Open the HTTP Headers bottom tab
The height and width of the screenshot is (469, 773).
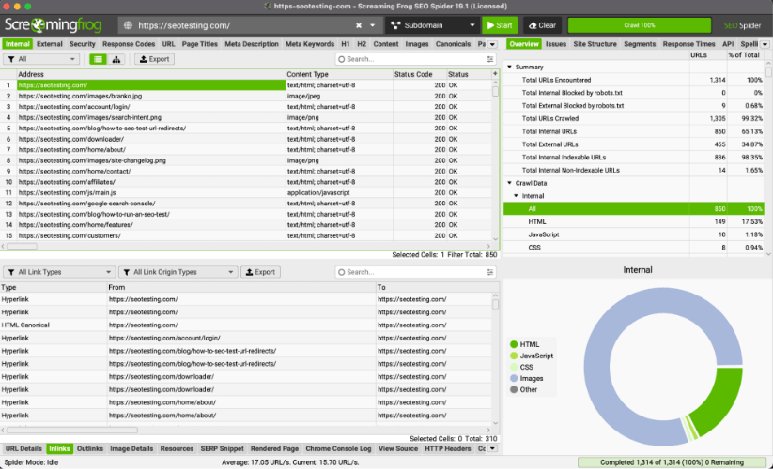[x=448, y=448]
